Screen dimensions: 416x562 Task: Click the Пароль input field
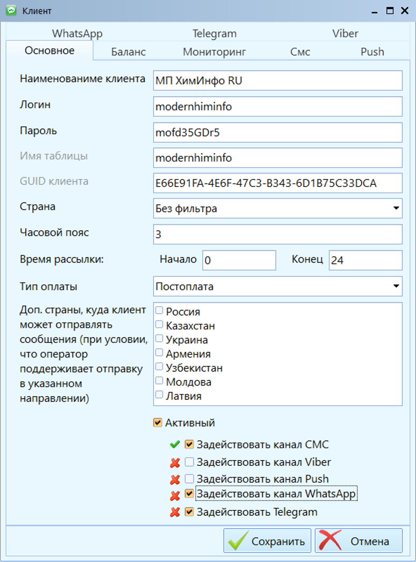pos(277,132)
